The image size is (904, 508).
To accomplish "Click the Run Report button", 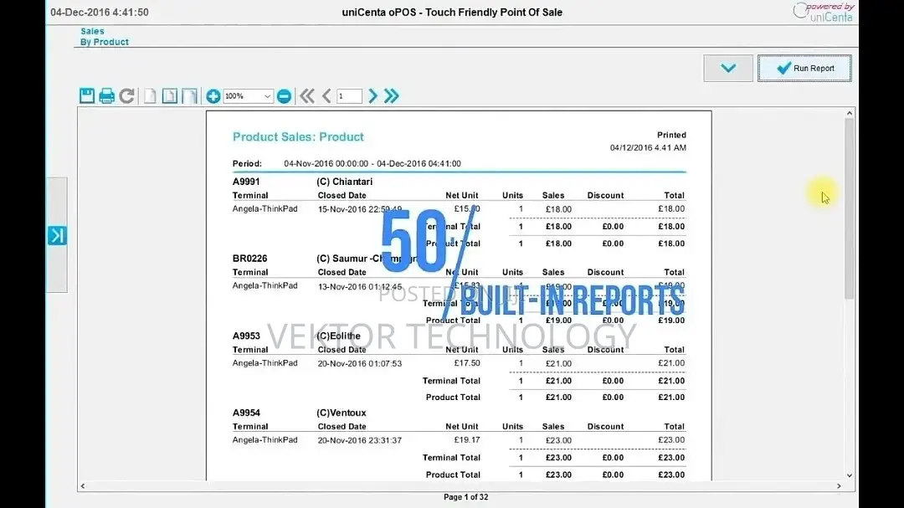I will point(804,68).
